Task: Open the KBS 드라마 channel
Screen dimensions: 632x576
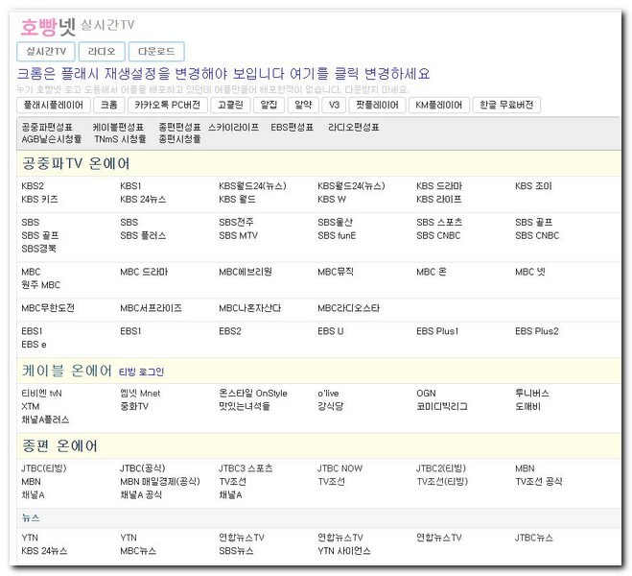Action: click(439, 186)
